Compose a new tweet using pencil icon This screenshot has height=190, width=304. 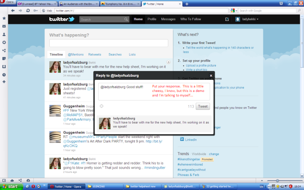pos(227,19)
